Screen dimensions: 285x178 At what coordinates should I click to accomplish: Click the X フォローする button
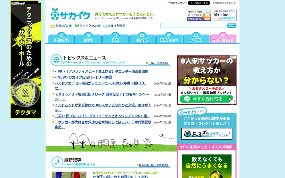199,3
